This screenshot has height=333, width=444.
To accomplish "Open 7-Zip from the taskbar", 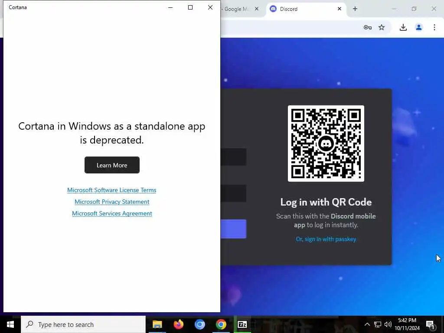I will [242, 324].
